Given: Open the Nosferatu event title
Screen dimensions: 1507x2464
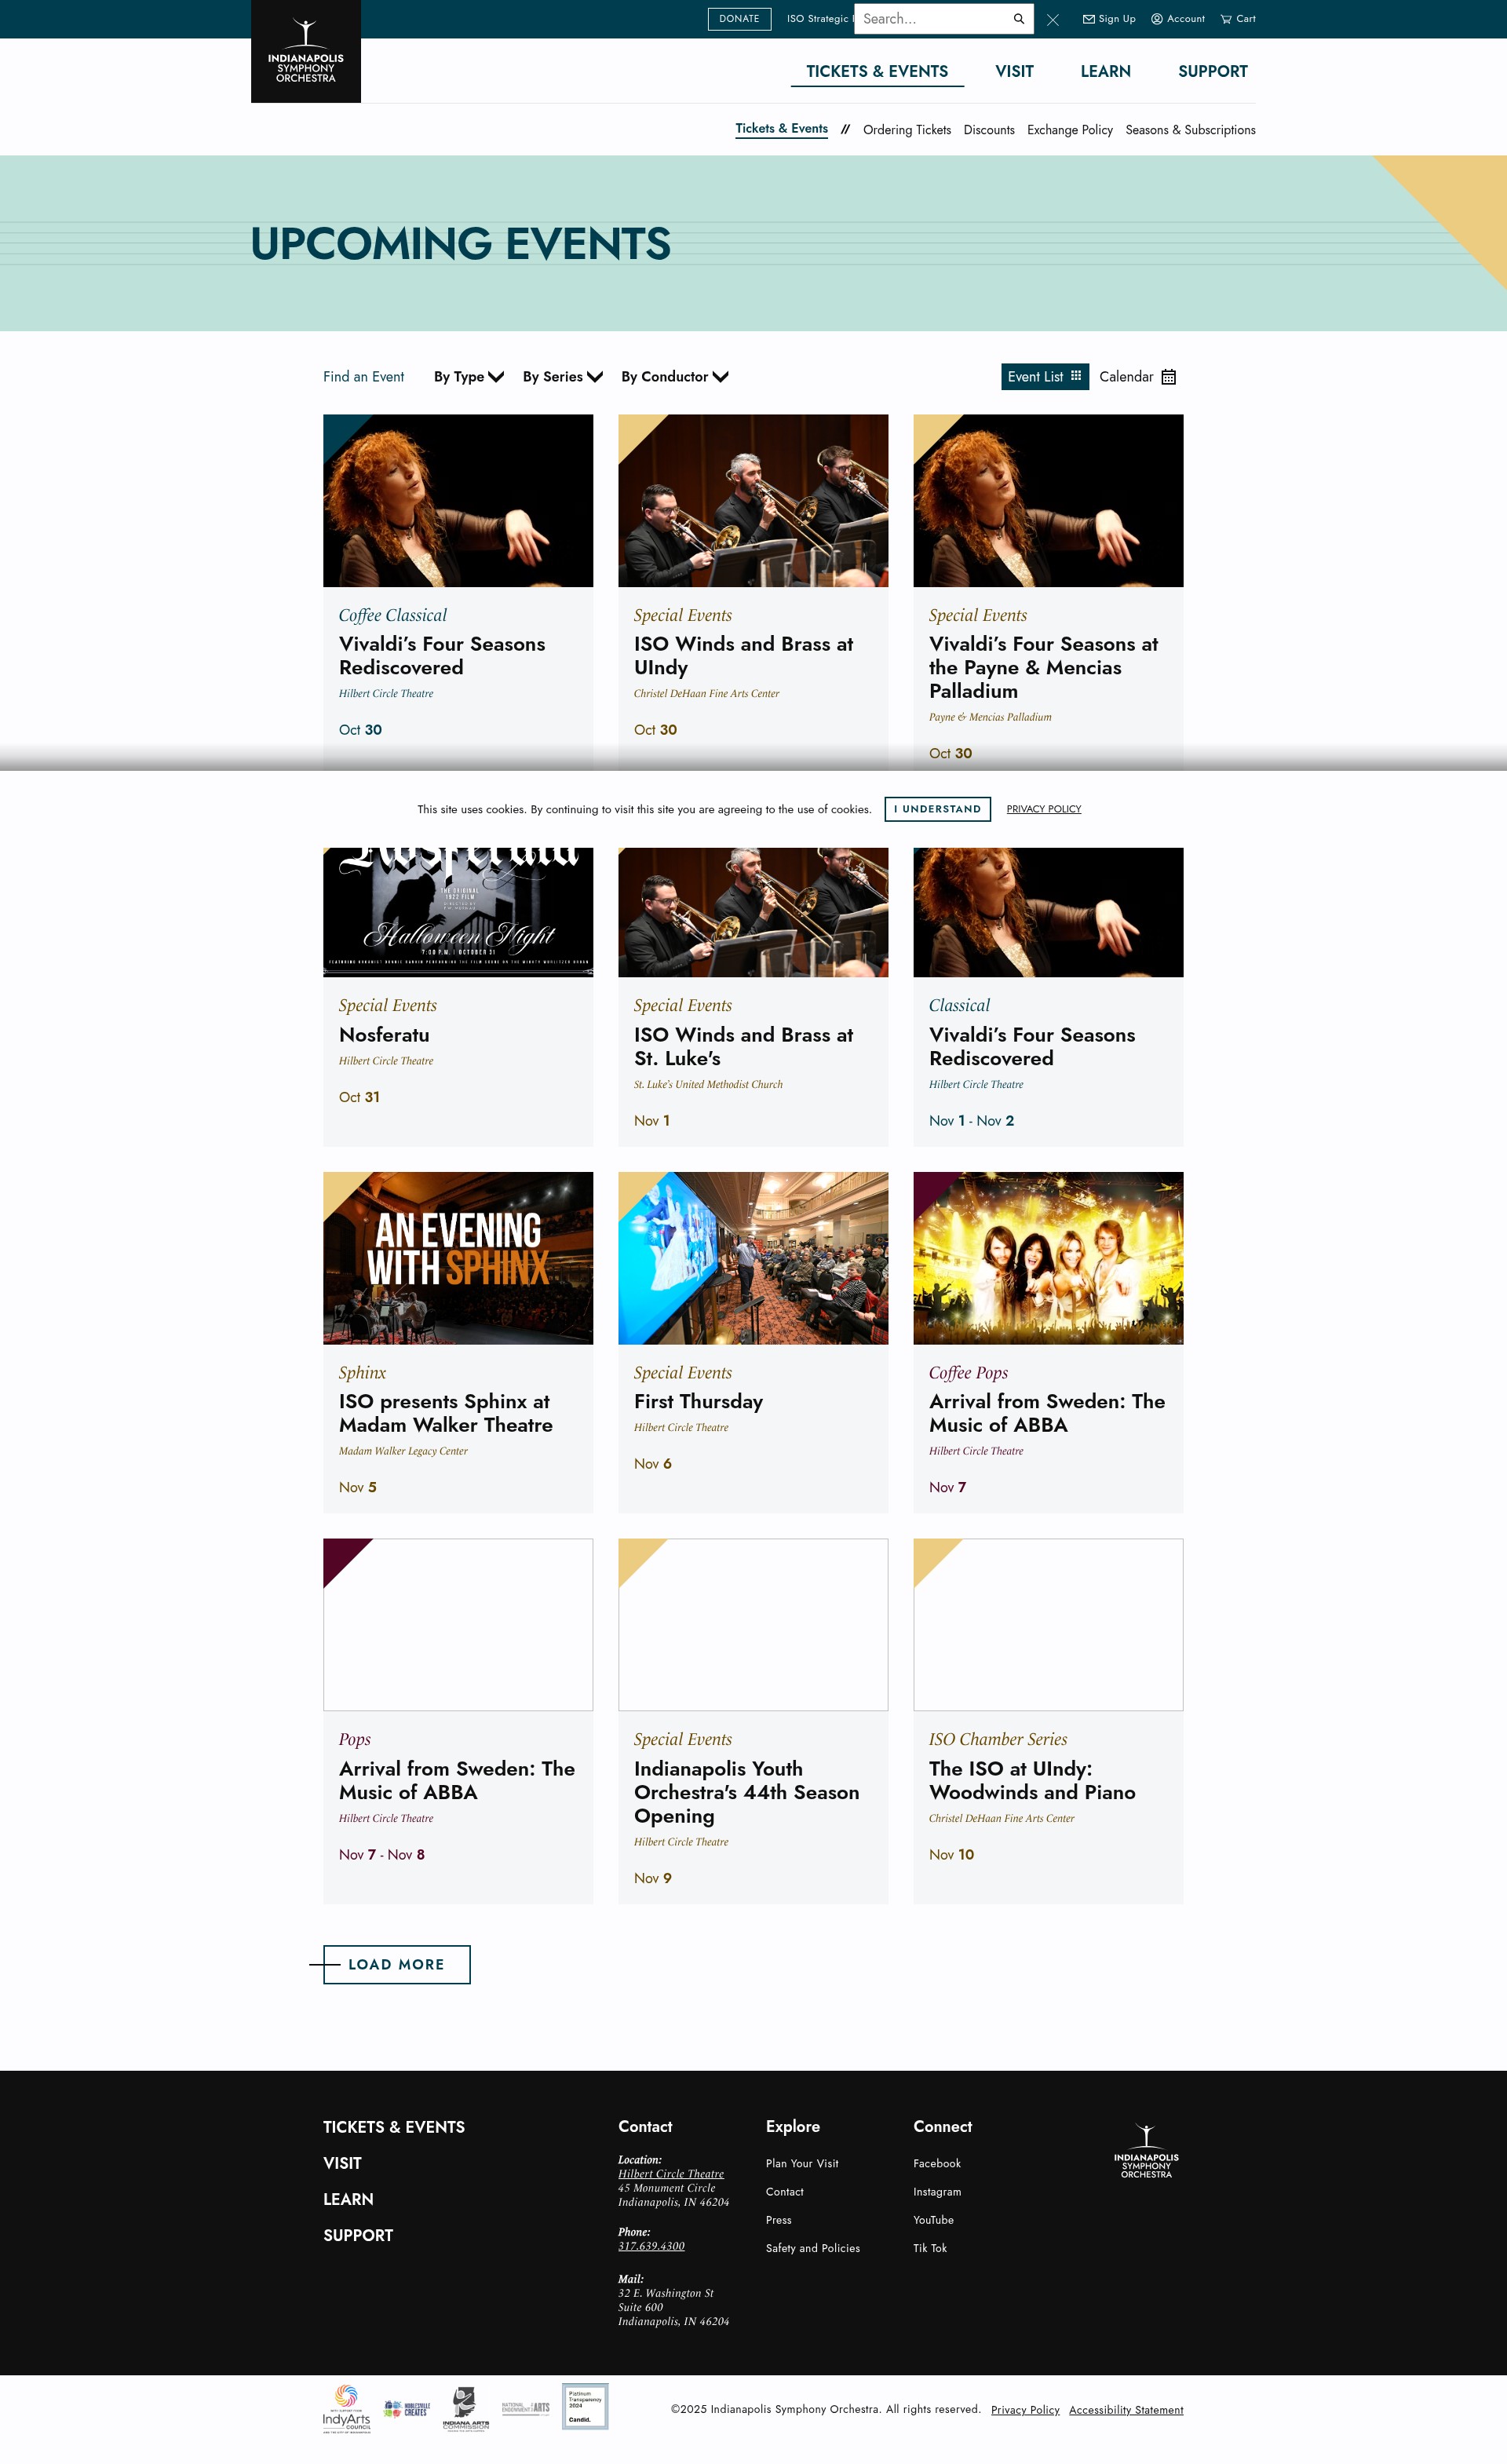Looking at the screenshot, I should (384, 1035).
